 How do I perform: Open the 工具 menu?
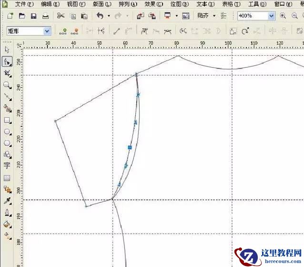257,4
